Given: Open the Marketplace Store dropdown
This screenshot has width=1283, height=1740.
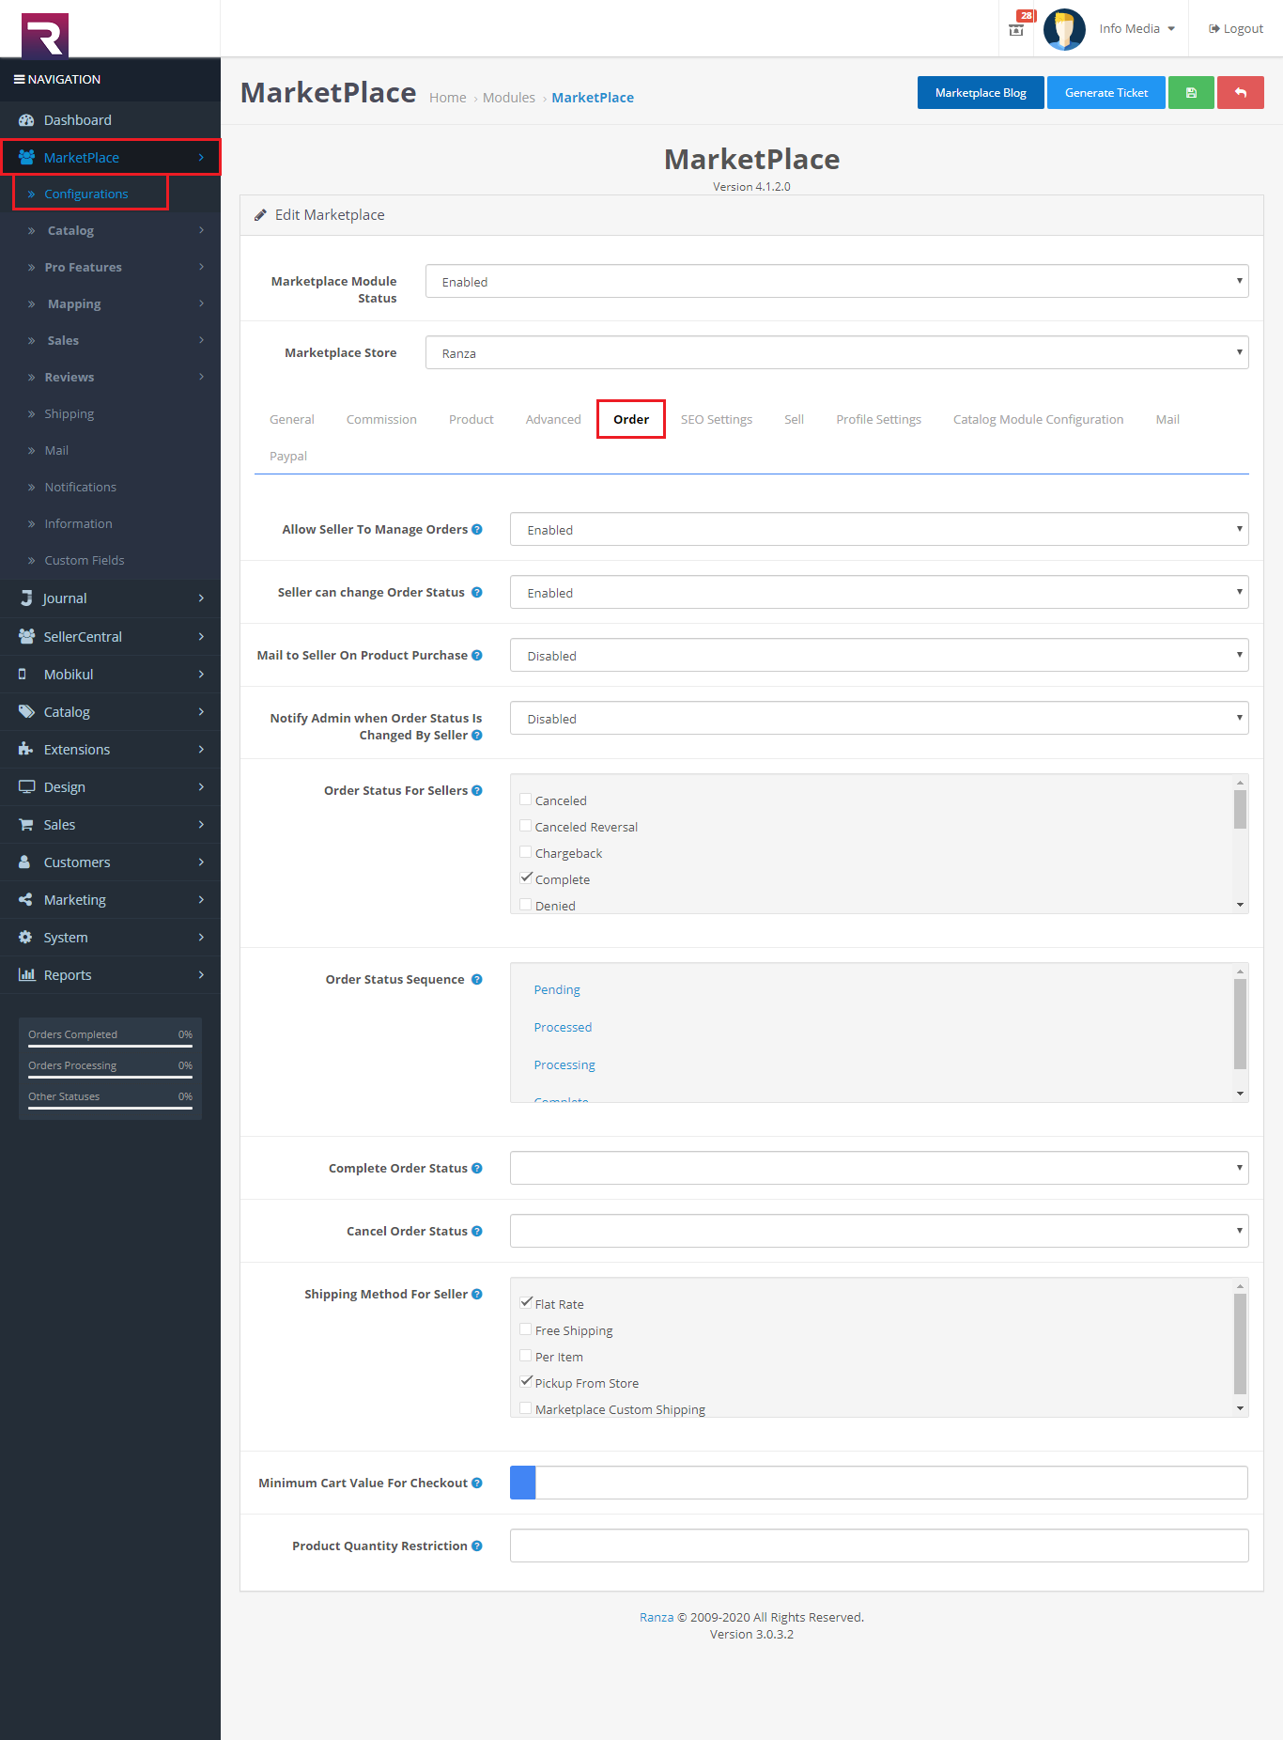Looking at the screenshot, I should click(x=837, y=352).
